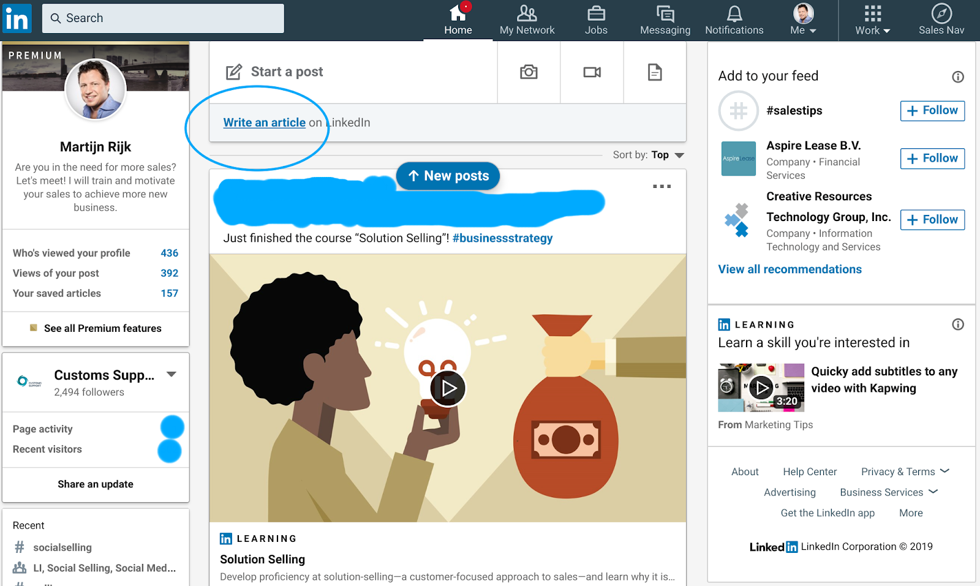
Task: Add a photo with the camera icon
Action: (x=529, y=72)
